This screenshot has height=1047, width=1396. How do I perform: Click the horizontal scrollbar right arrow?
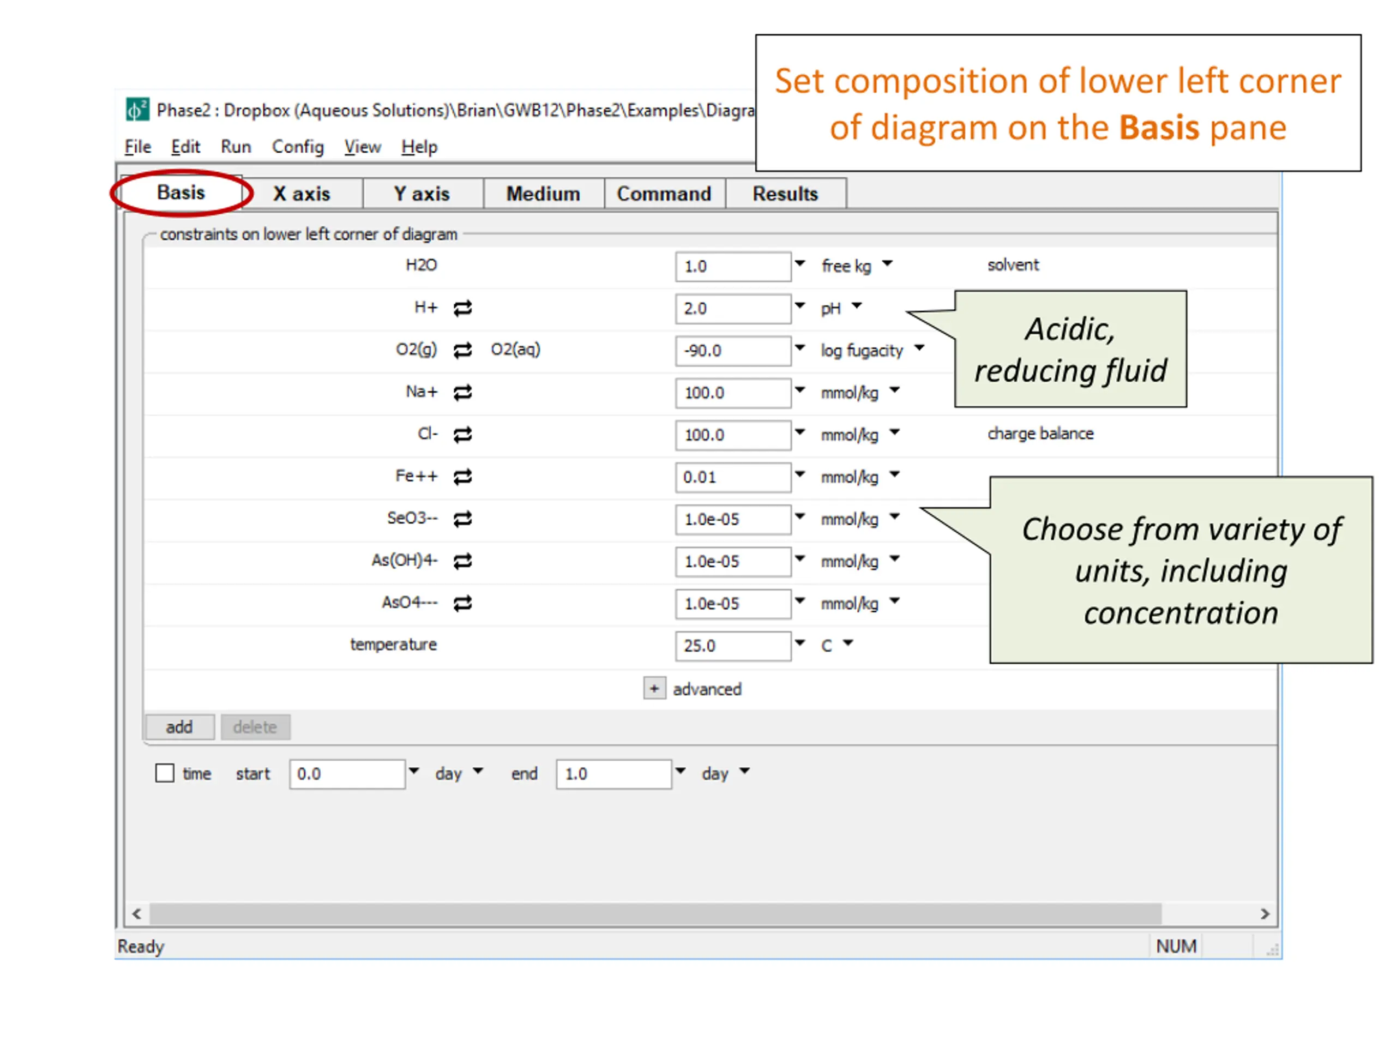point(1265,914)
